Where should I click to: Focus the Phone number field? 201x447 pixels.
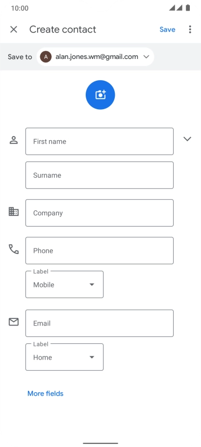99,250
